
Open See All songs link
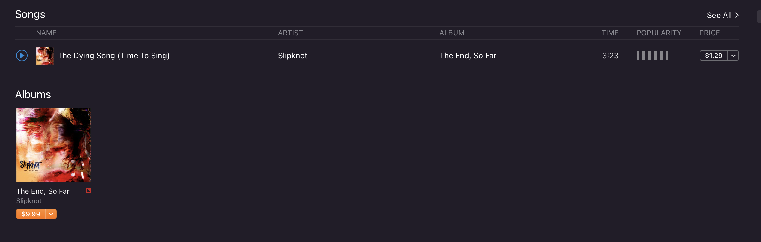click(x=722, y=15)
